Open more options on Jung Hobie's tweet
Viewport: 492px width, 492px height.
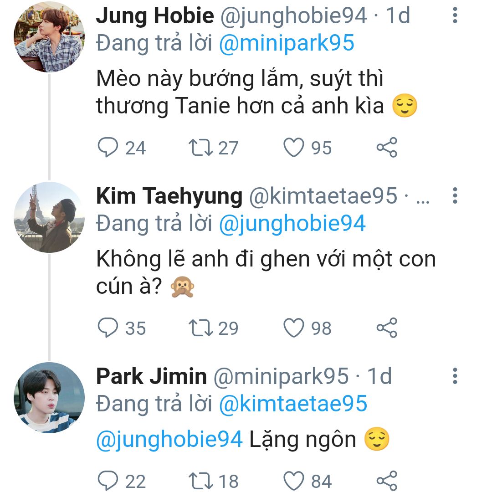click(x=454, y=16)
